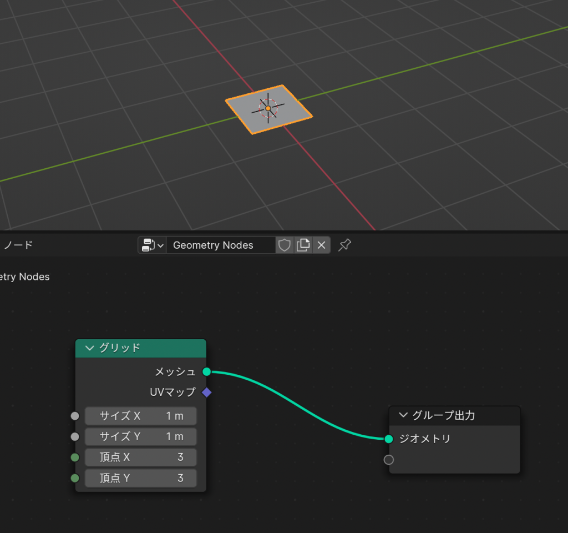
Task: Click the empty socket on グループ出力
Action: pos(389,460)
